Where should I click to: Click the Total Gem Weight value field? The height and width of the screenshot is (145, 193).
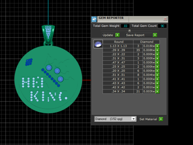pos(125,26)
